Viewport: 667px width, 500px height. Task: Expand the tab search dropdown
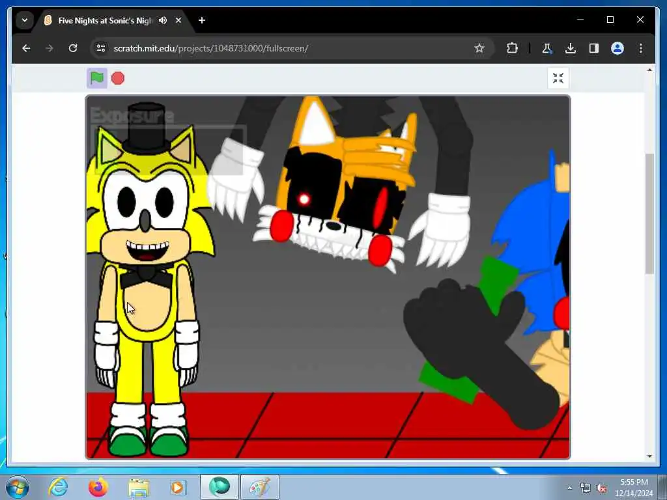pos(25,20)
